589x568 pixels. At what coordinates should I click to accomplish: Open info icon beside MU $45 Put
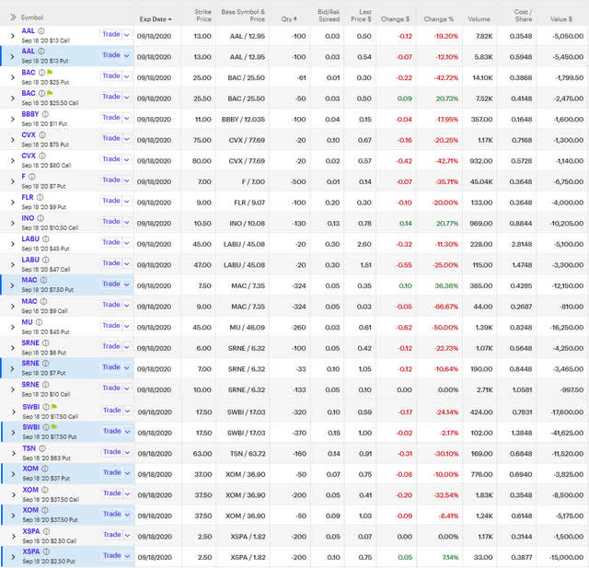click(39, 322)
